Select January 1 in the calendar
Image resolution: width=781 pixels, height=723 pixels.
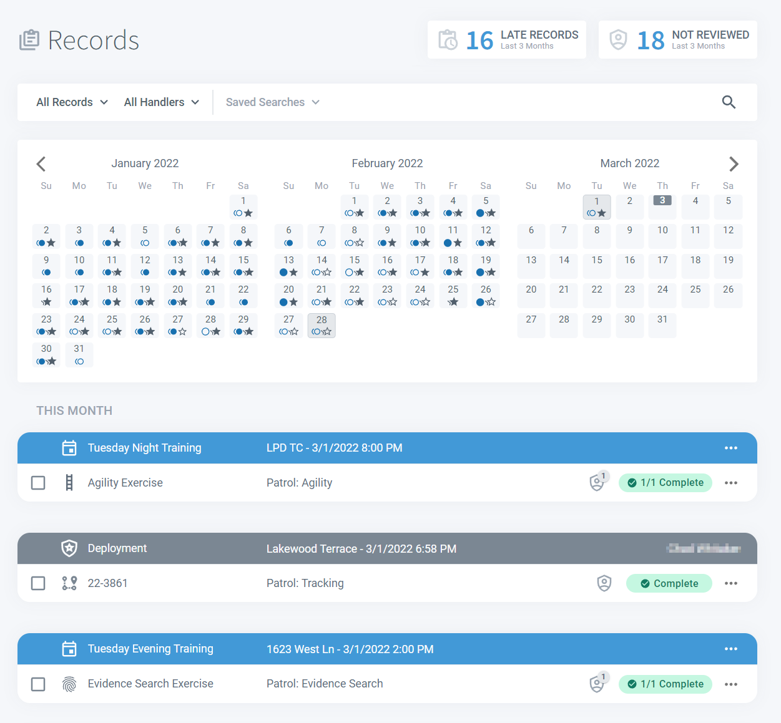click(x=243, y=207)
